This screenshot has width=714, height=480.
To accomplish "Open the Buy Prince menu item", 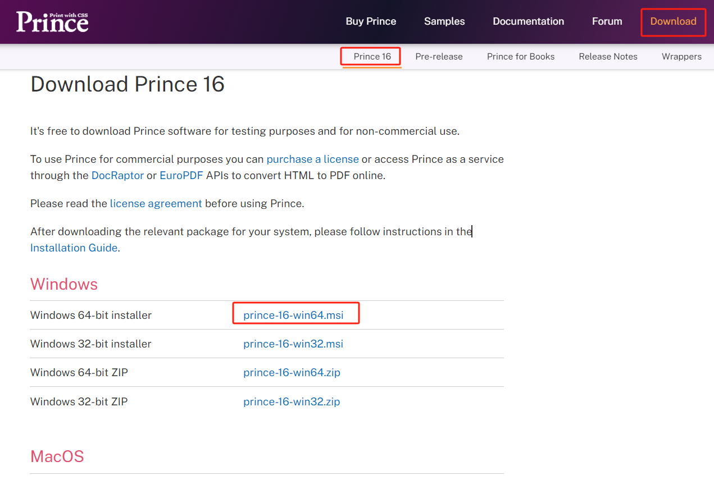I will [371, 21].
